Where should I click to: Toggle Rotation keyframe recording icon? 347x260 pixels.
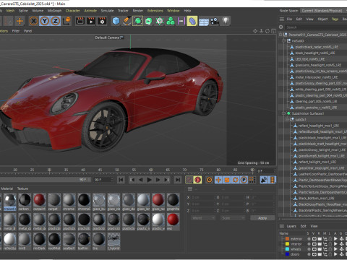235,180
